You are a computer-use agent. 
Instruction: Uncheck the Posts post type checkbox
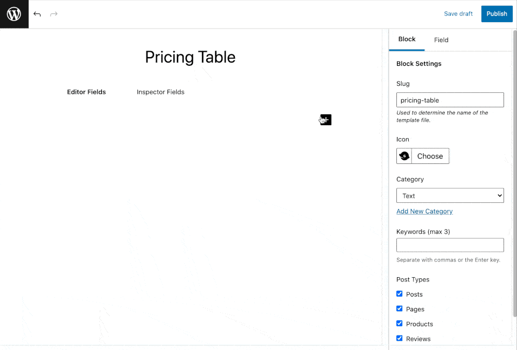tap(400, 294)
